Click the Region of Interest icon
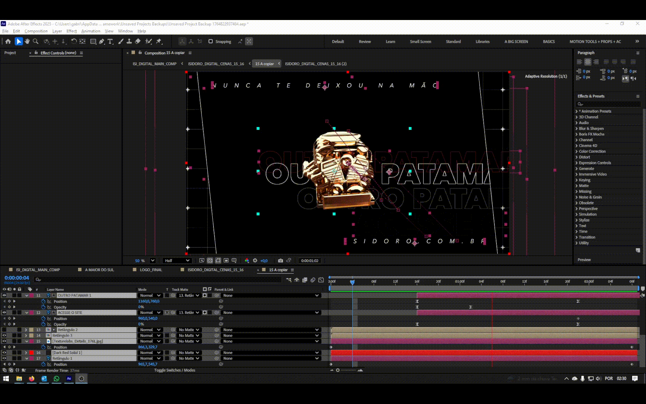 point(226,260)
